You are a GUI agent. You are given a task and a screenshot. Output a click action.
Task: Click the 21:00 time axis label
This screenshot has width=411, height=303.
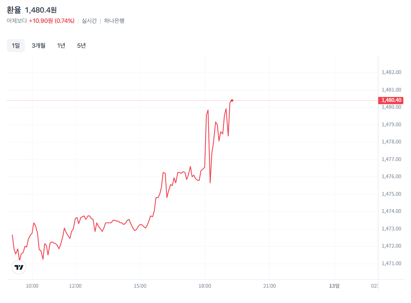[x=270, y=286]
